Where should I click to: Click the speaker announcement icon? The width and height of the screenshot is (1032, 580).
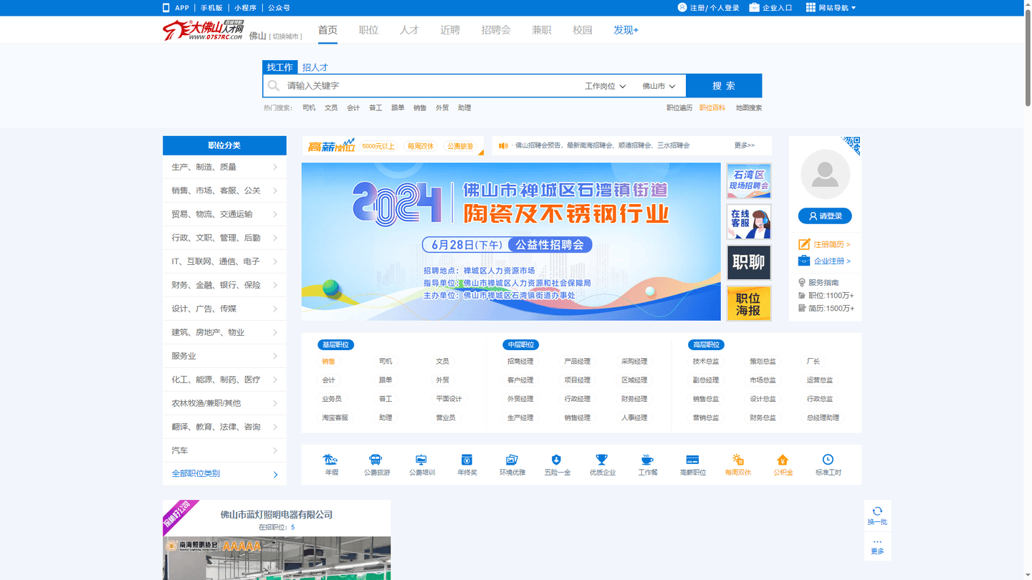pos(503,145)
